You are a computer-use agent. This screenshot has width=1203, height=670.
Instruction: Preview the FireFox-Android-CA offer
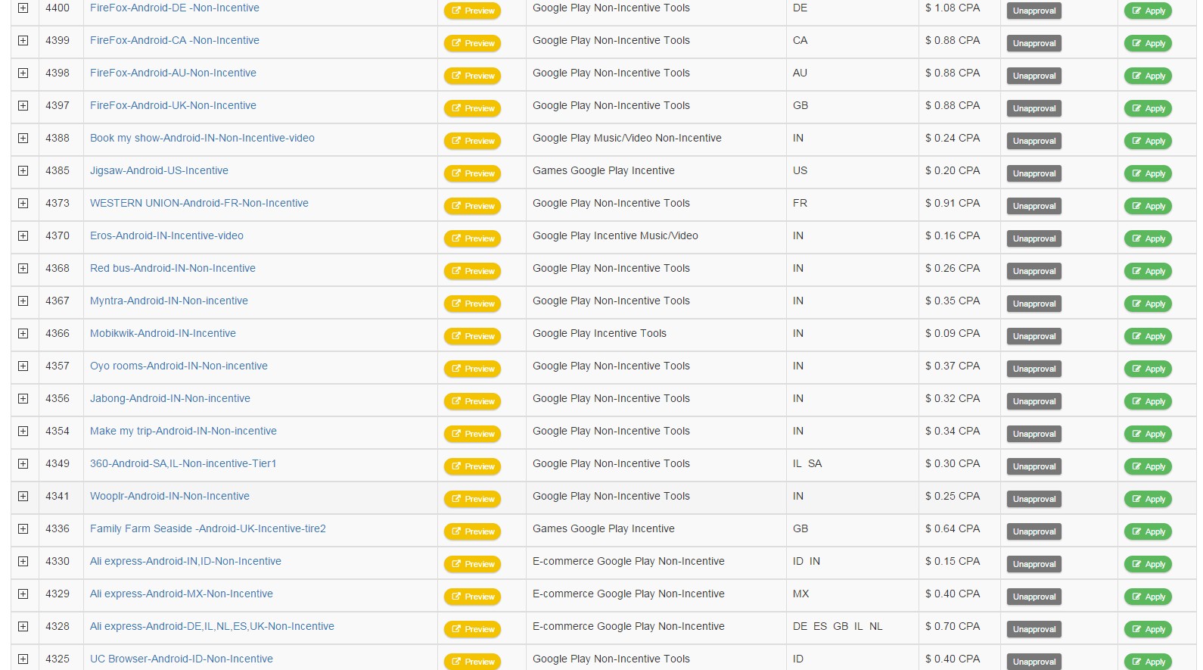point(473,43)
